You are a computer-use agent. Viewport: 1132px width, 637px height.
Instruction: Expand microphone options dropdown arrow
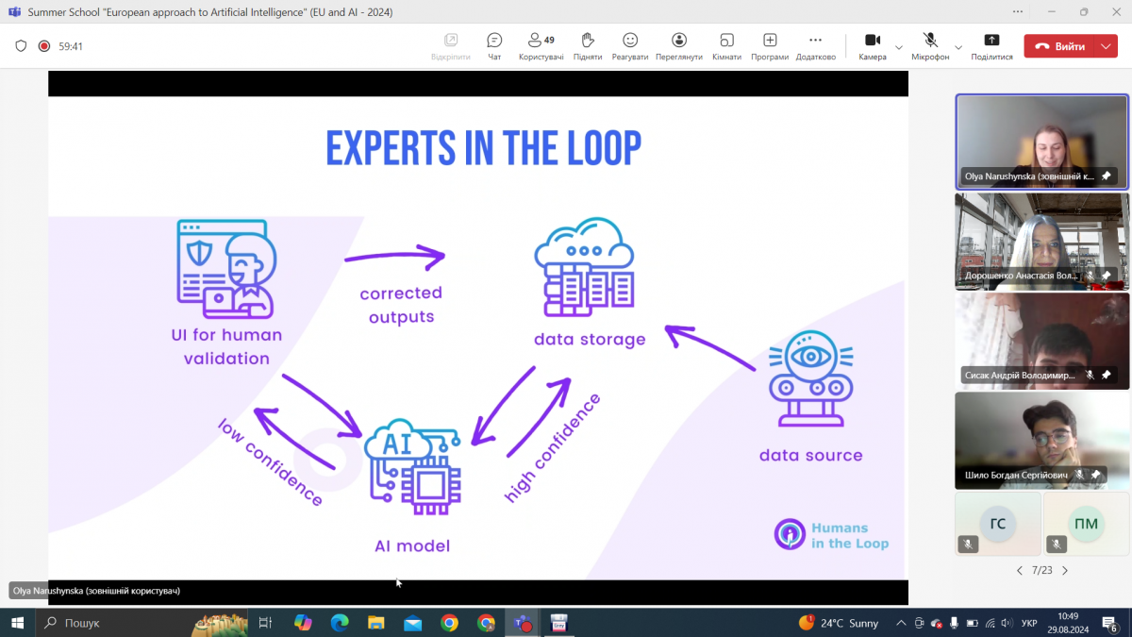point(958,46)
